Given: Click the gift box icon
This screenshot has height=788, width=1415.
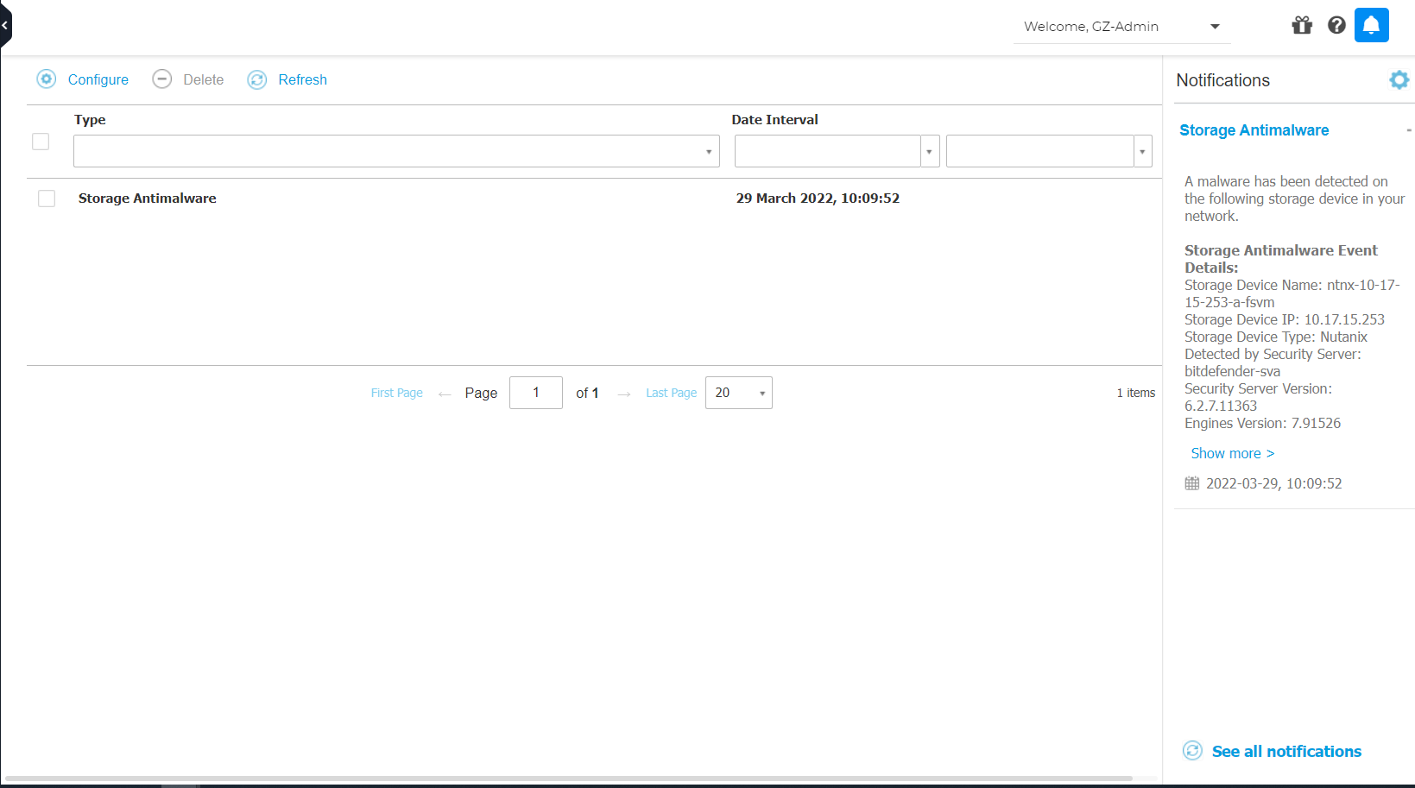Looking at the screenshot, I should click(x=1302, y=25).
